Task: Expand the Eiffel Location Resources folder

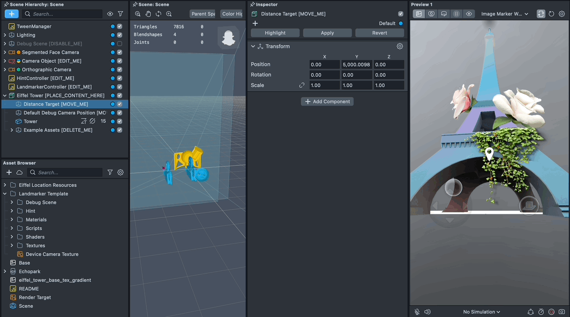Action: point(5,185)
